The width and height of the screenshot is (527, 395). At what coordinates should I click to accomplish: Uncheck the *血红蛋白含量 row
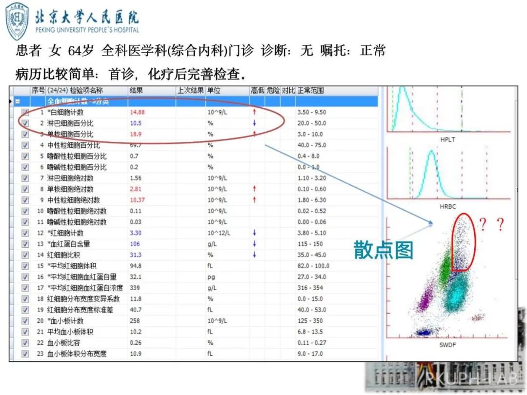tap(25, 244)
